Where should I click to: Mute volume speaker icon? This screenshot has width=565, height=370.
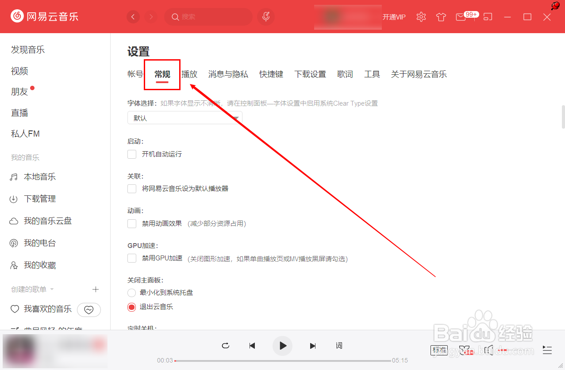point(488,351)
